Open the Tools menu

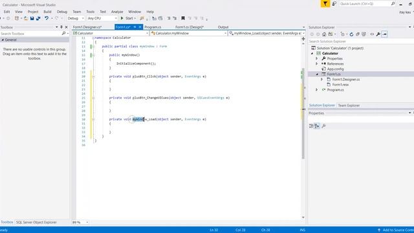click(x=91, y=12)
